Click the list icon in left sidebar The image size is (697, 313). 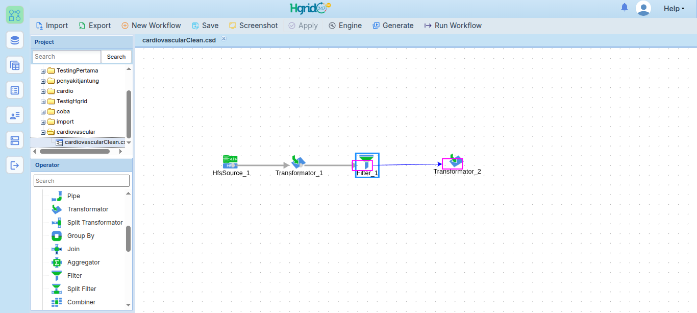(15, 90)
